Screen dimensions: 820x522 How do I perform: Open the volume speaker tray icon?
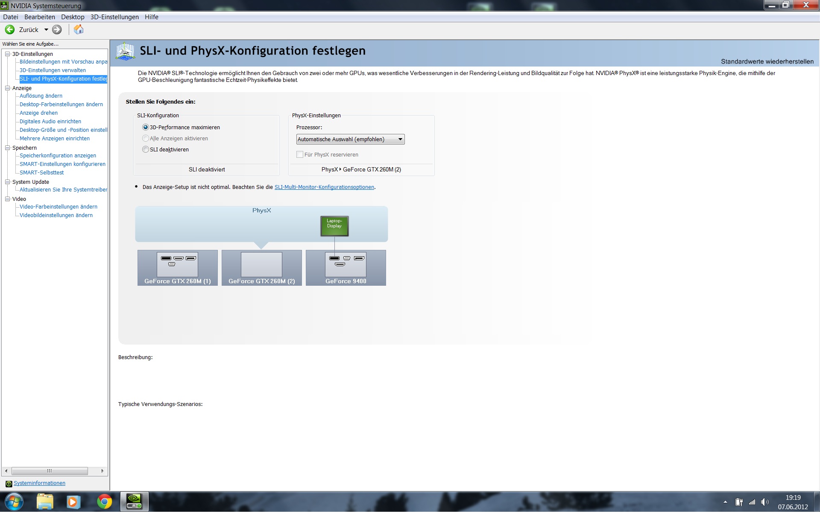coord(764,502)
